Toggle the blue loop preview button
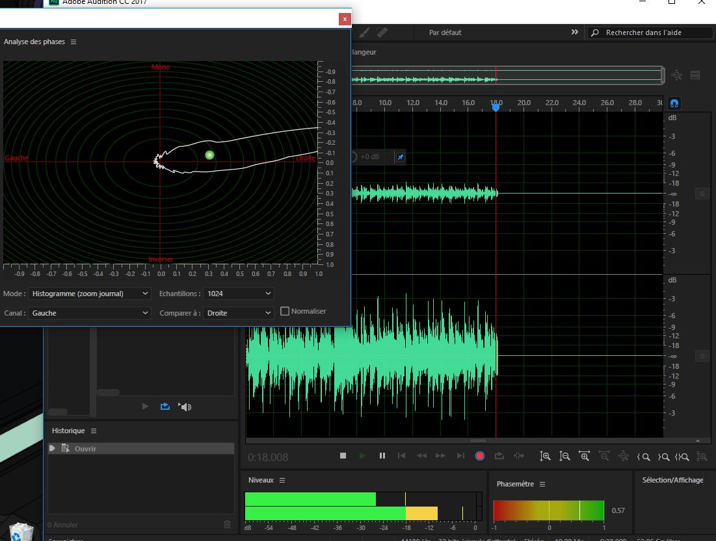The width and height of the screenshot is (716, 541). coord(165,407)
